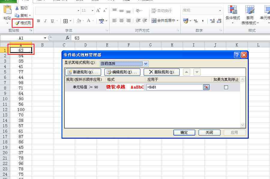270x179 pixels.
Task: Open the font name dropdown
Action: coord(78,11)
